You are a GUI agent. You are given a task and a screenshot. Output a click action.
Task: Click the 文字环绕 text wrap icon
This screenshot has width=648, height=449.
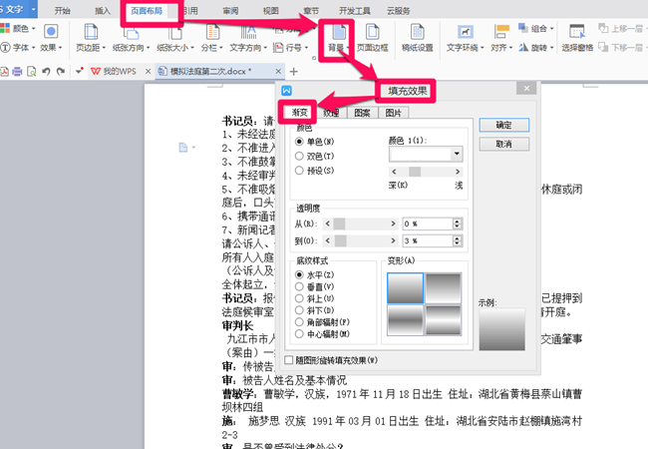point(466,31)
